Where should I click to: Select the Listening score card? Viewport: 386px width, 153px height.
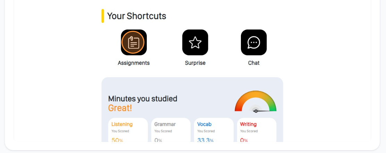128,130
